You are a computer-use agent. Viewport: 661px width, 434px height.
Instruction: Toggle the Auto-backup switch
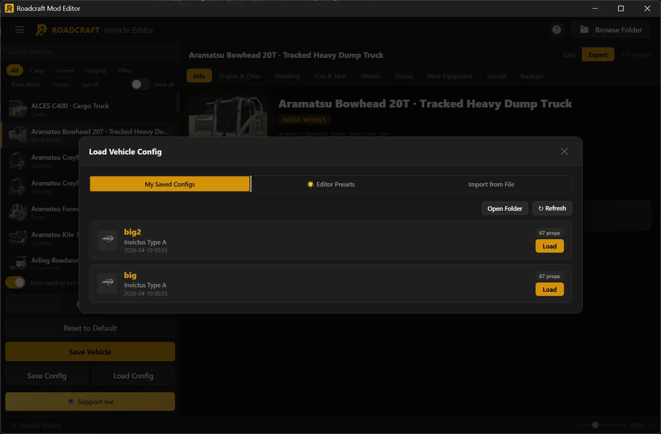coord(15,282)
